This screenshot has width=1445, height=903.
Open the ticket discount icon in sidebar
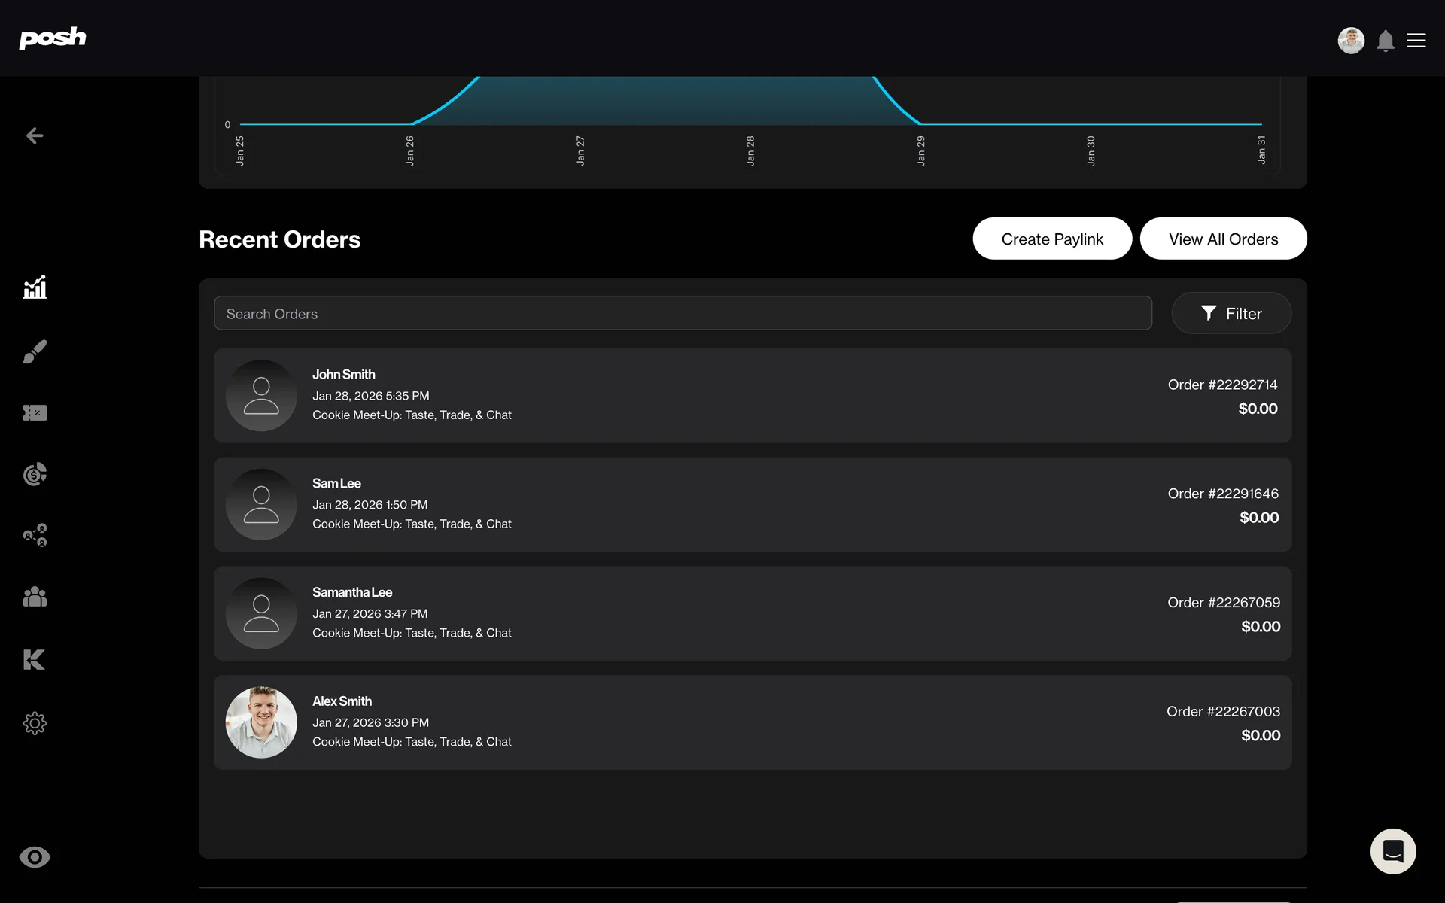pos(35,412)
